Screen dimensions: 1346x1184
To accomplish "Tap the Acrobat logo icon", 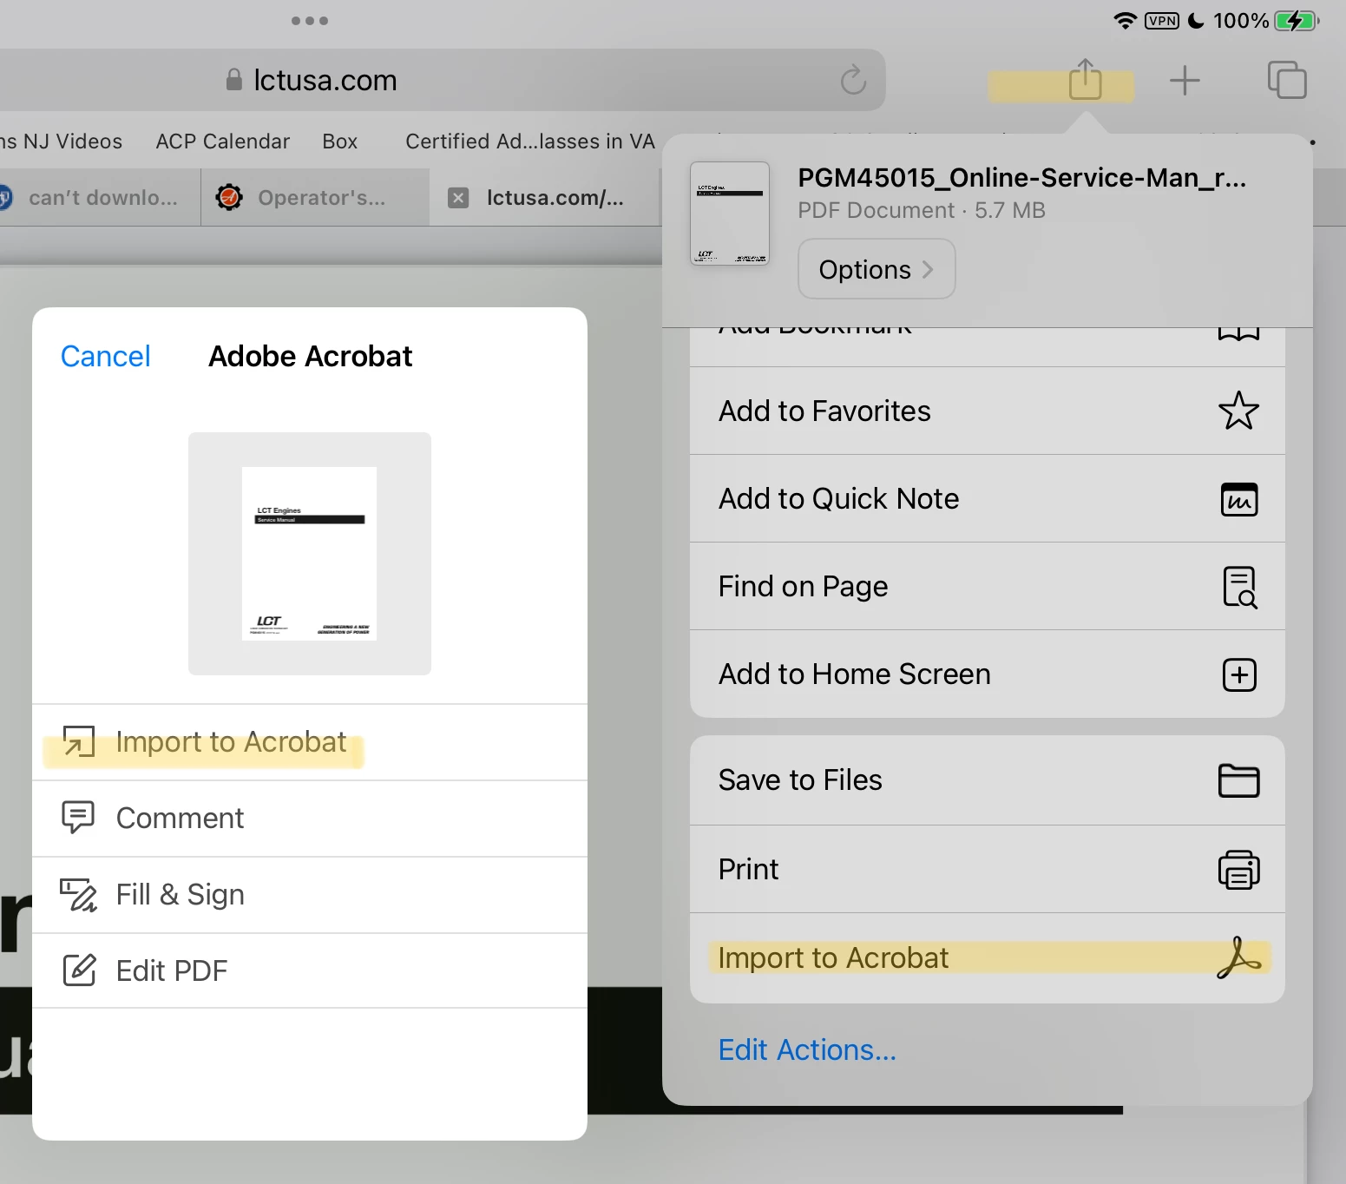I will [x=1238, y=957].
